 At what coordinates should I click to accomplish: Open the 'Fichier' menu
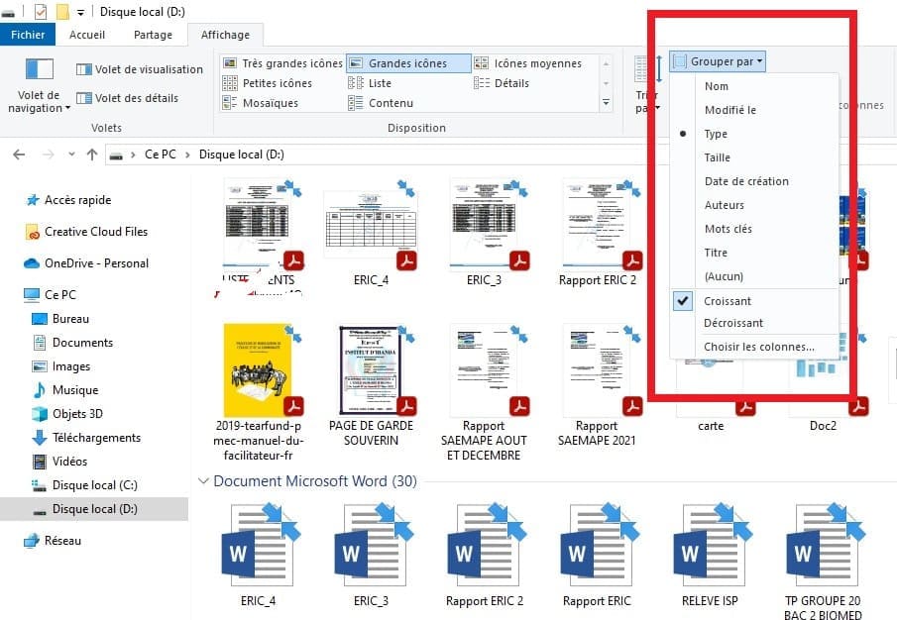point(28,34)
